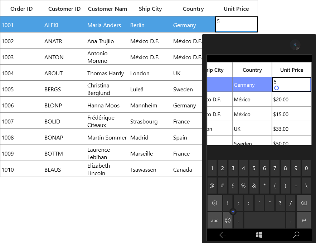Tap the $20.00 price cell on the phone
Screen dimensions: 316x243
(292, 99)
